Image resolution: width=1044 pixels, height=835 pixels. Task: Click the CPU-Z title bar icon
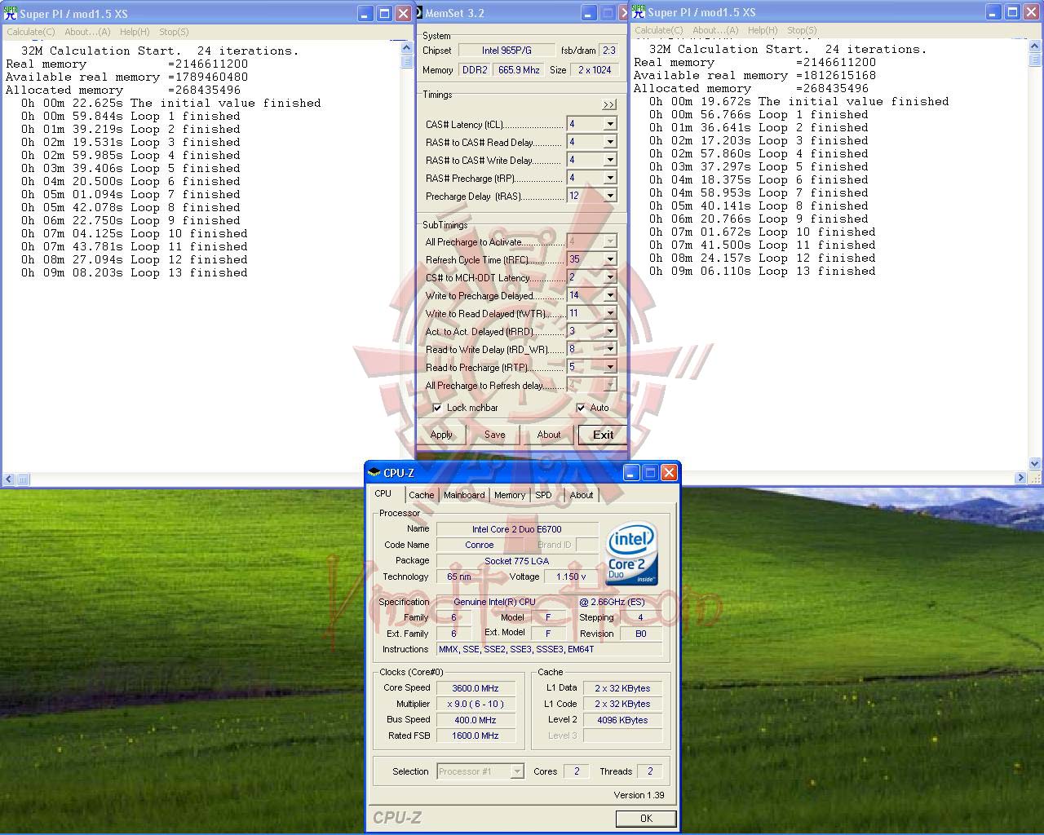(x=374, y=472)
